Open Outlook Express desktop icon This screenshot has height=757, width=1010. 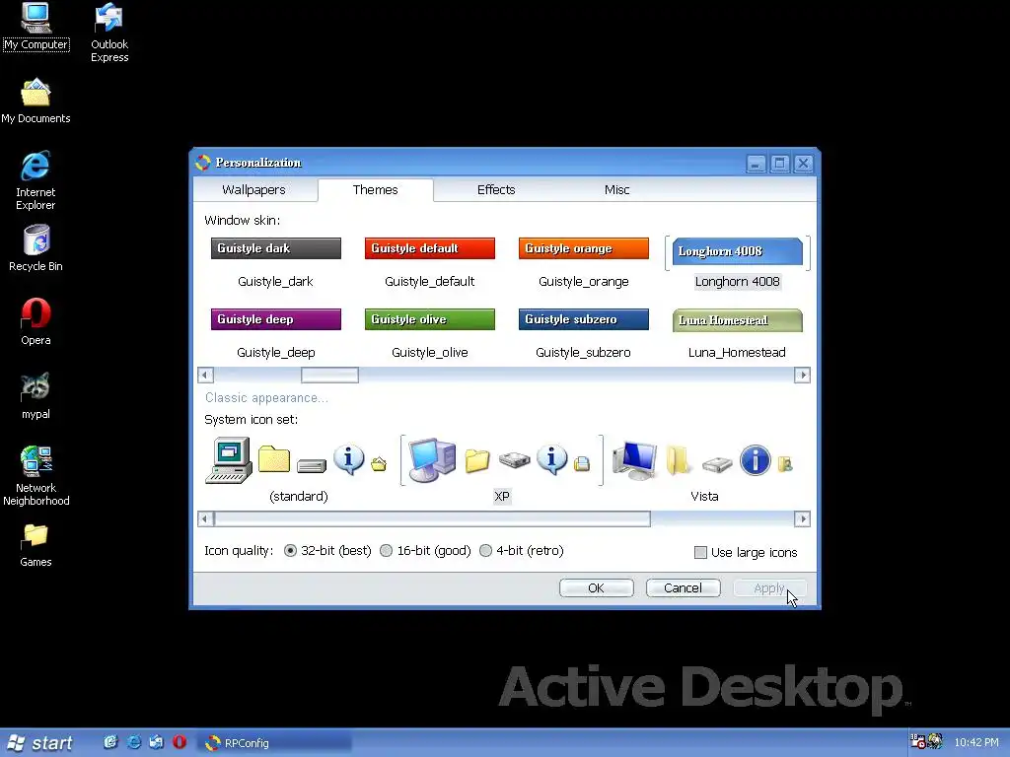tap(109, 34)
